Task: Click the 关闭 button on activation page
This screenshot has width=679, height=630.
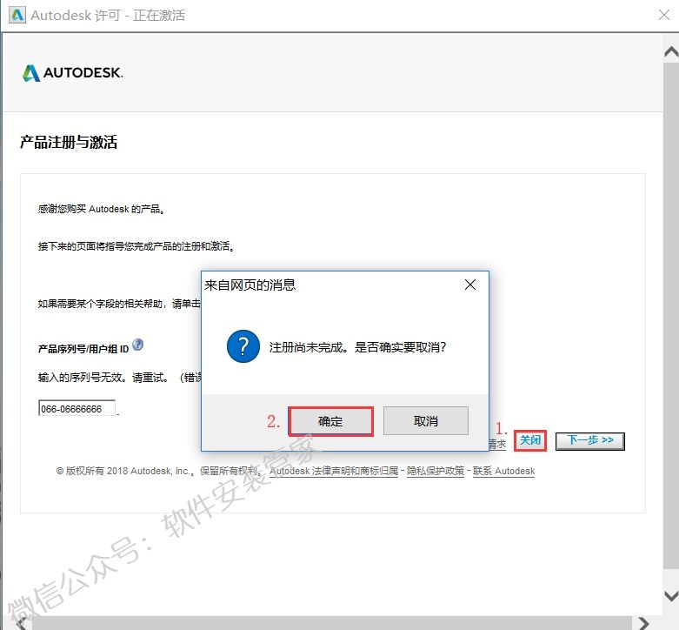Action: [529, 440]
